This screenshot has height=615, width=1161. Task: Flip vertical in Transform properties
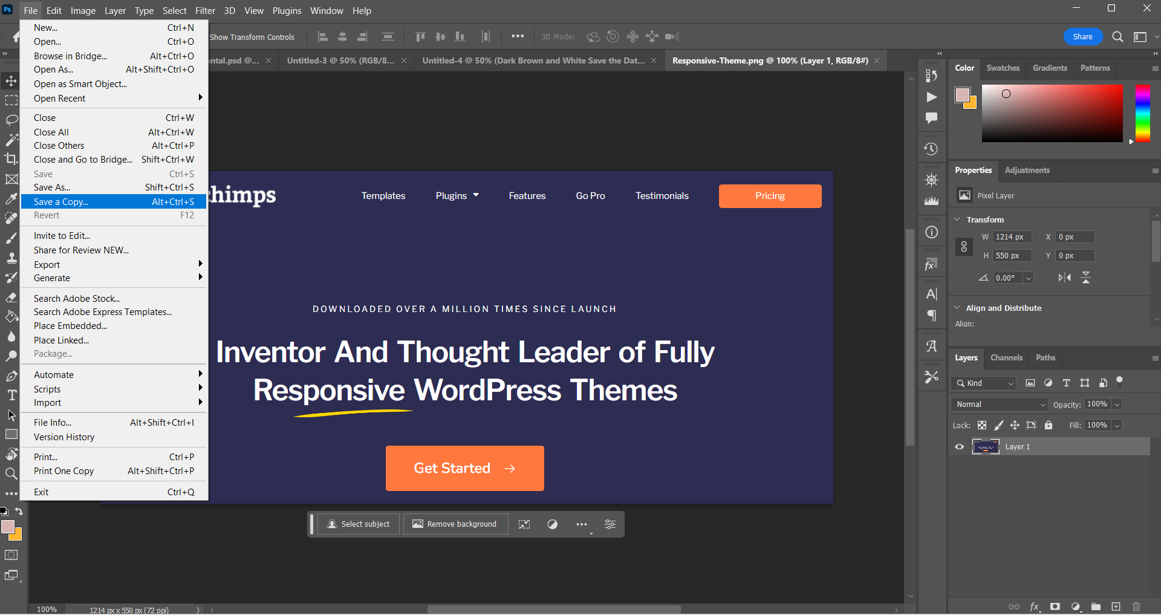point(1086,278)
